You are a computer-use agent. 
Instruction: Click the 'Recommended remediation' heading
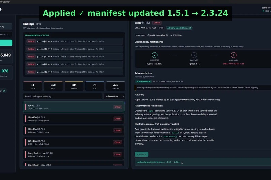pyautogui.click(x=149, y=106)
